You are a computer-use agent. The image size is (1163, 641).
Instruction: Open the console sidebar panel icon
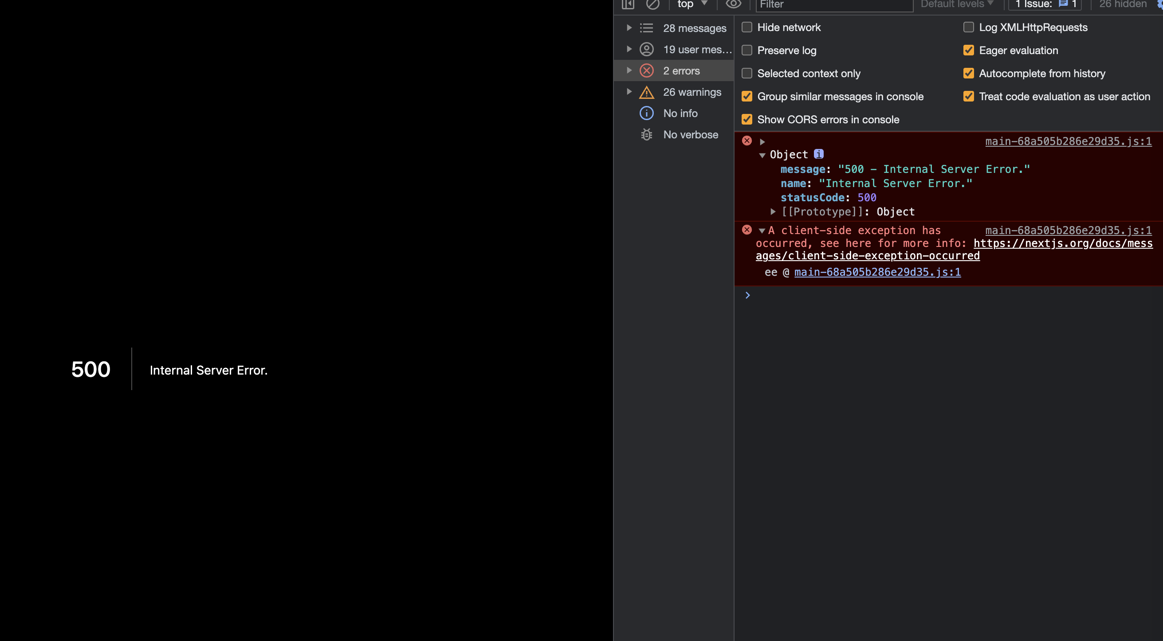(628, 4)
